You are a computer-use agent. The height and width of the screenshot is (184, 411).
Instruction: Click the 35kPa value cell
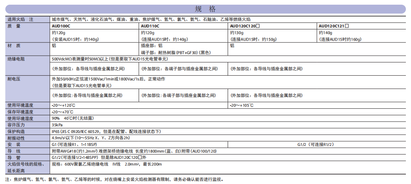(x=57, y=125)
